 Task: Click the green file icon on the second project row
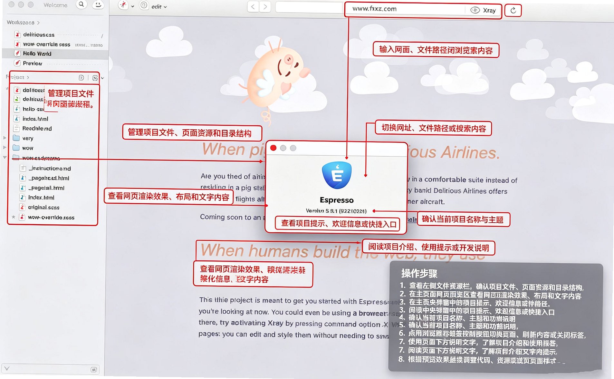point(17,99)
